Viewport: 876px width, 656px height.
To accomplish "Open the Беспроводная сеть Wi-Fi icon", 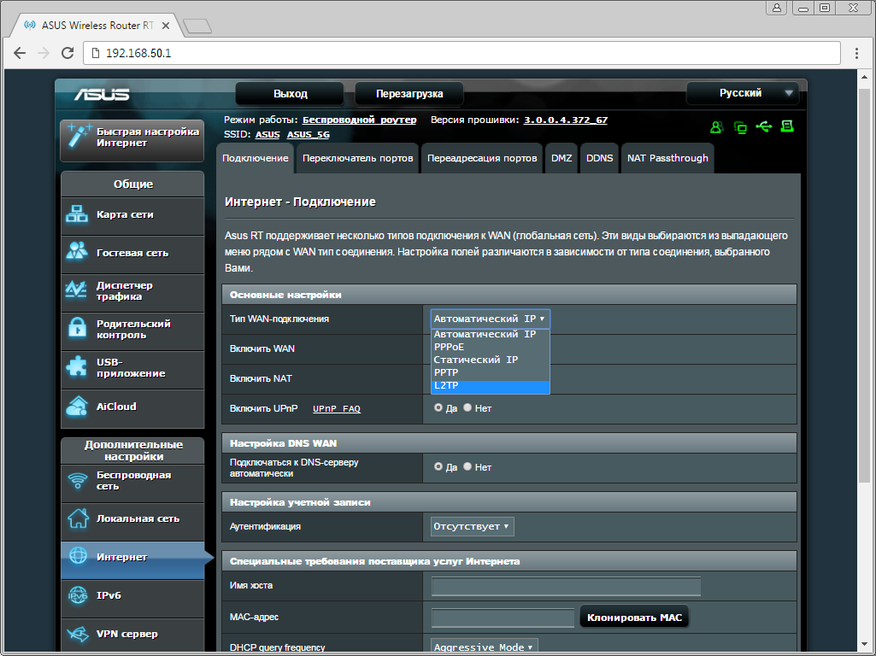I will tap(78, 480).
